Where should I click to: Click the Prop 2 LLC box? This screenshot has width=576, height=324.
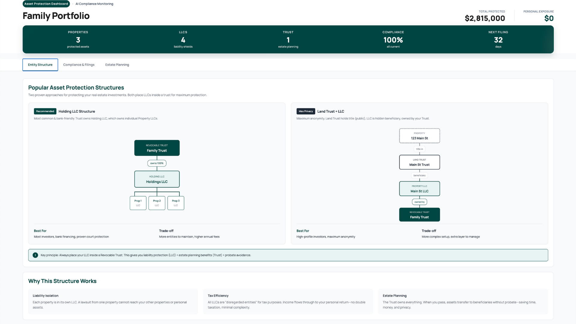coord(157,203)
